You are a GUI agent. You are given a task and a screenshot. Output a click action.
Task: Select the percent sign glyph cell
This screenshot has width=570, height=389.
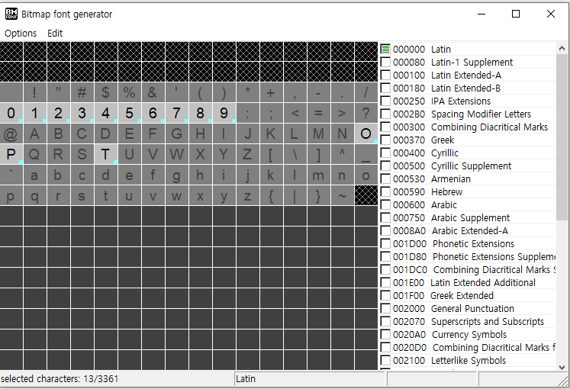coord(130,92)
